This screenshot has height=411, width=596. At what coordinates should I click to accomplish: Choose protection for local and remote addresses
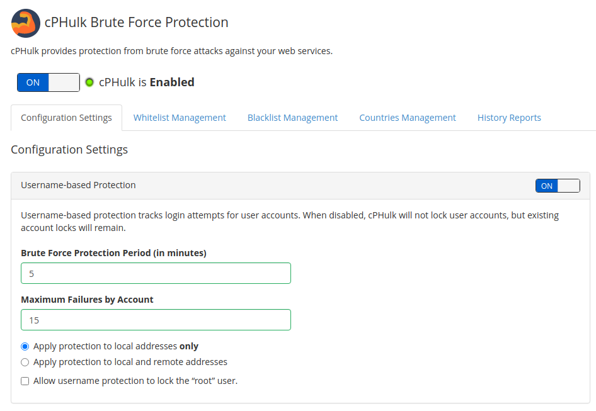pyautogui.click(x=25, y=362)
